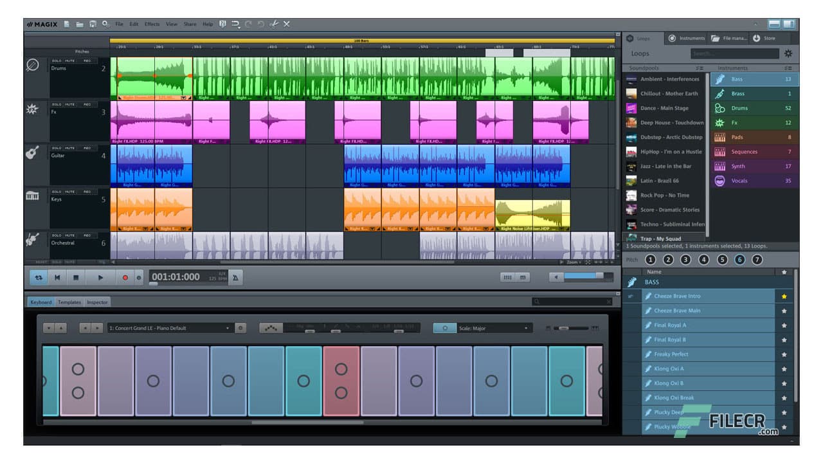Switch to the Instruments tab
823x463 pixels.
[x=688, y=37]
